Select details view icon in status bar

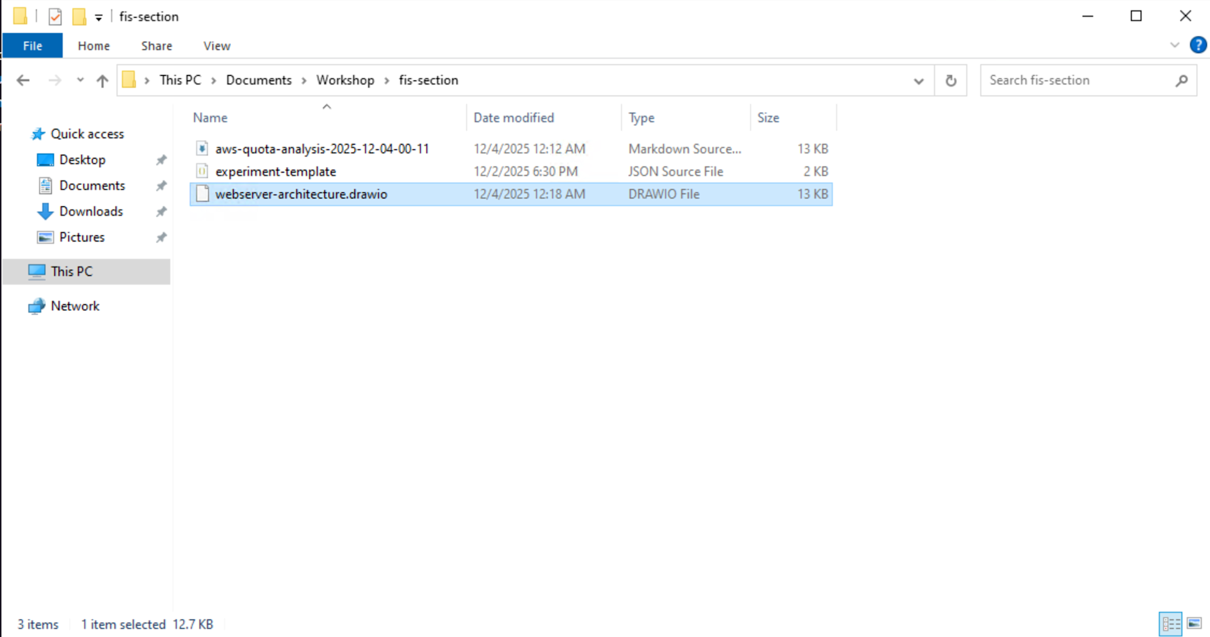click(1171, 624)
